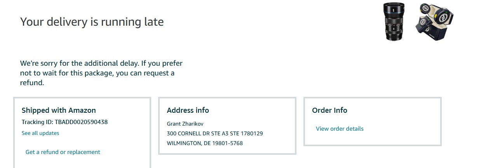
Task: Click the Shipped with Amazon heading
Action: 59,110
